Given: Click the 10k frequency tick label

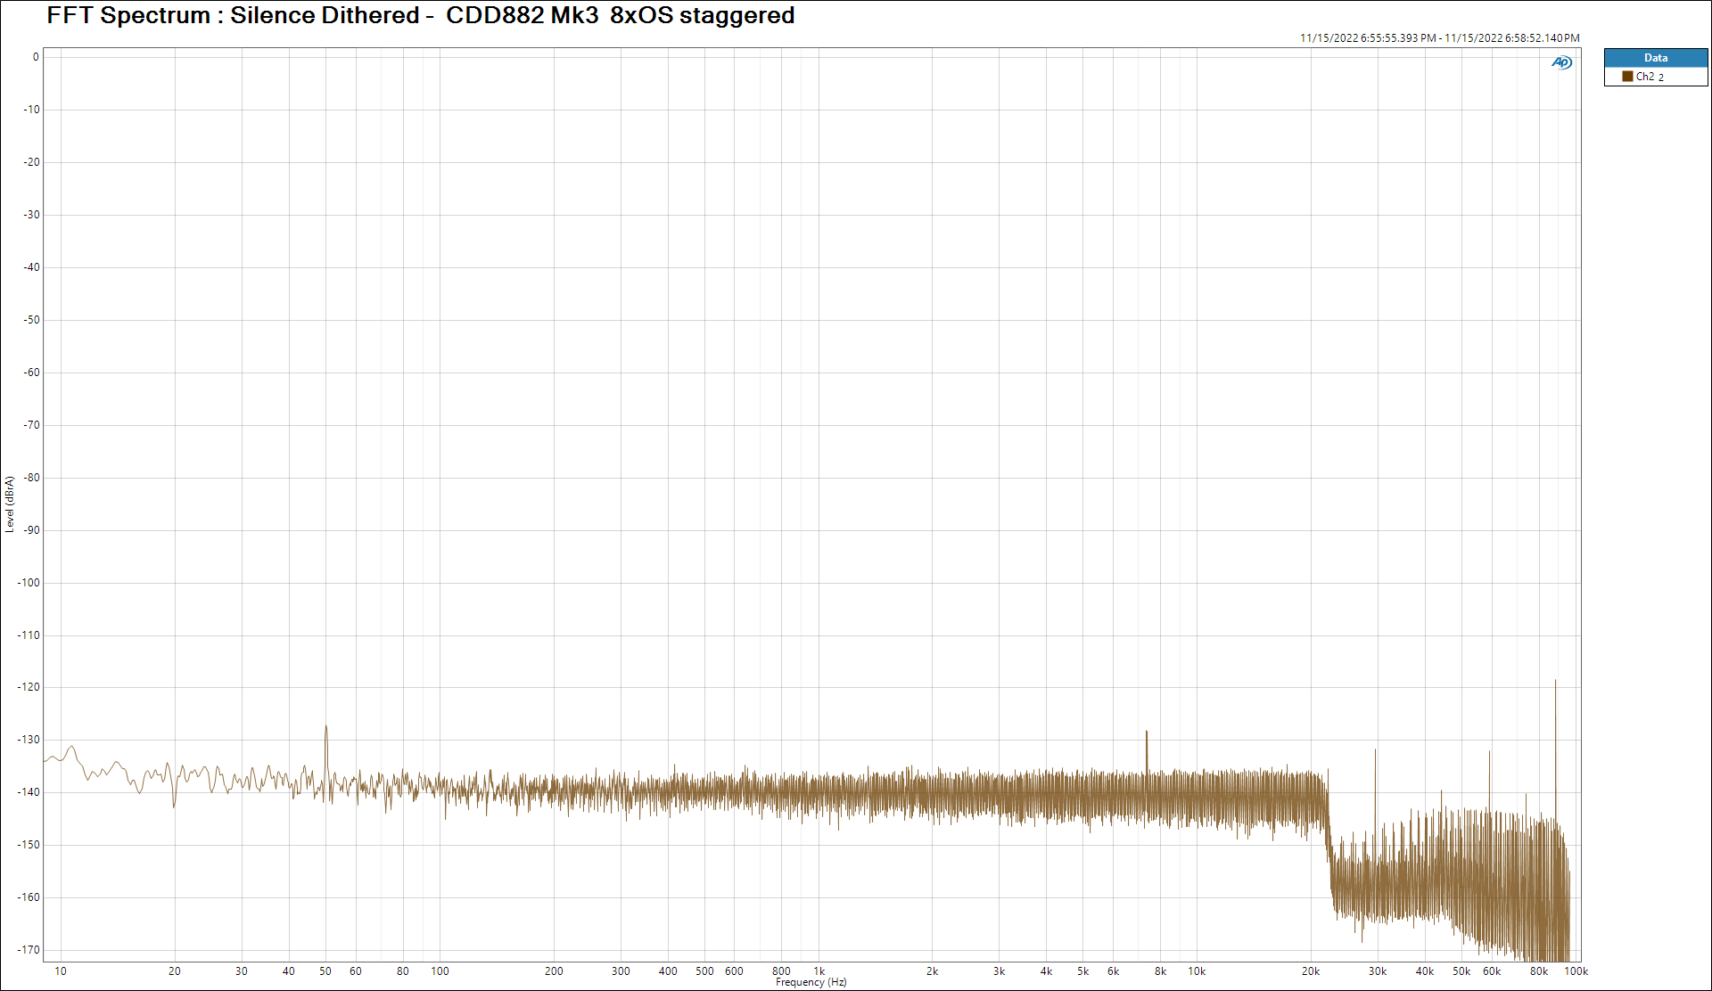Looking at the screenshot, I should click(1197, 971).
